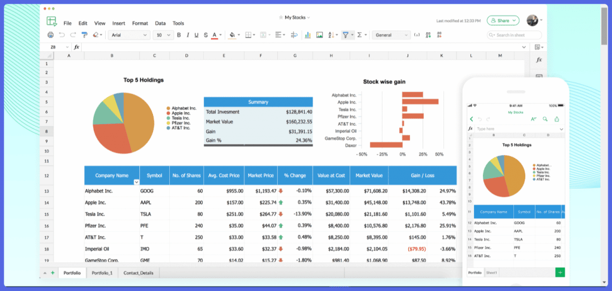612x291 pixels.
Task: Tap the back arrow in phone app
Action: tap(472, 119)
